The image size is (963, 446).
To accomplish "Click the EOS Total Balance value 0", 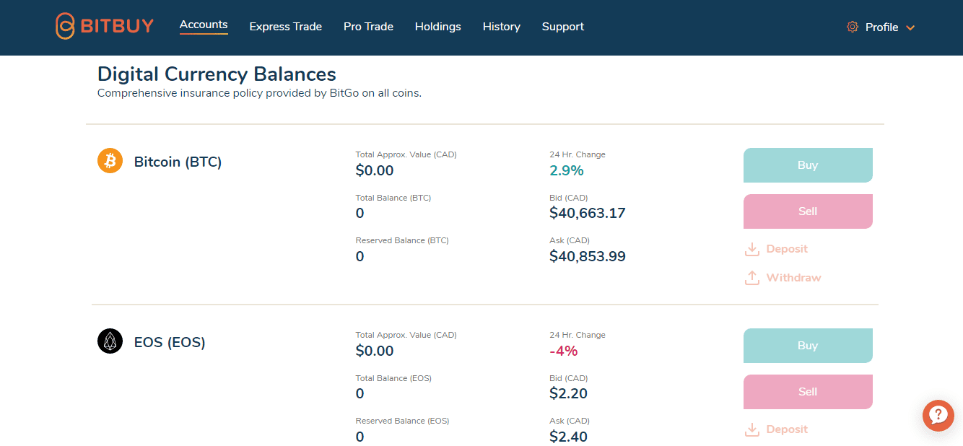I will 360,393.
